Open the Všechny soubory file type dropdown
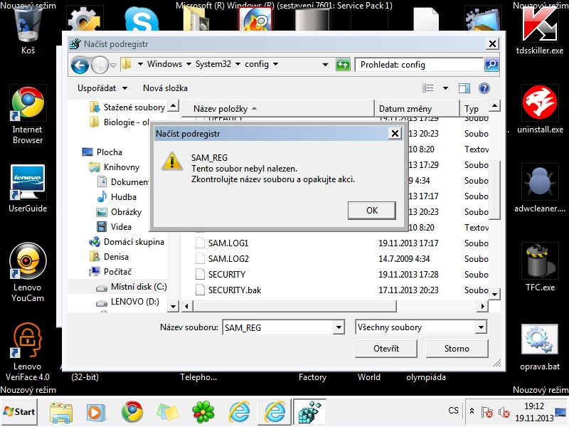Screen dimensions: 569x427 pos(481,327)
